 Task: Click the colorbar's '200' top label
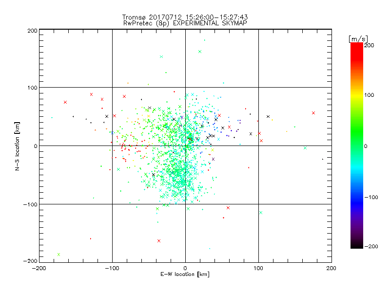(x=369, y=45)
